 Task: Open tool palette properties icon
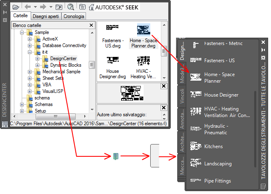[x=263, y=57]
